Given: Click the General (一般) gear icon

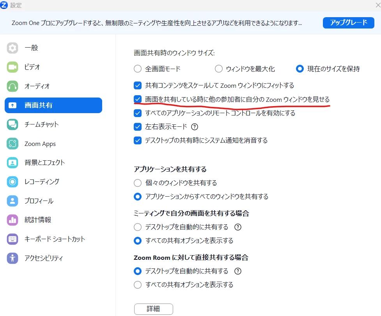Looking at the screenshot, I should point(12,48).
